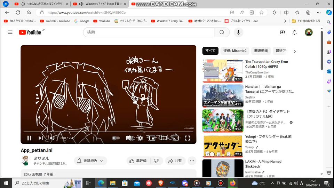Expand the bookmarks bar overflow chevron
This screenshot has width=334, height=188.
pyautogui.click(x=285, y=21)
